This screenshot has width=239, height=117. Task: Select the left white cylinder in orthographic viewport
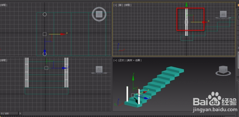point(127,94)
